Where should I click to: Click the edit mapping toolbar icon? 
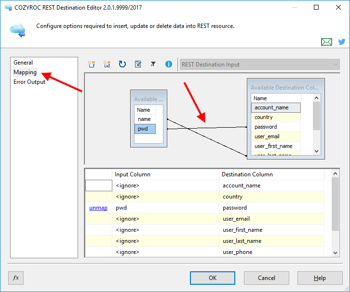tap(138, 64)
